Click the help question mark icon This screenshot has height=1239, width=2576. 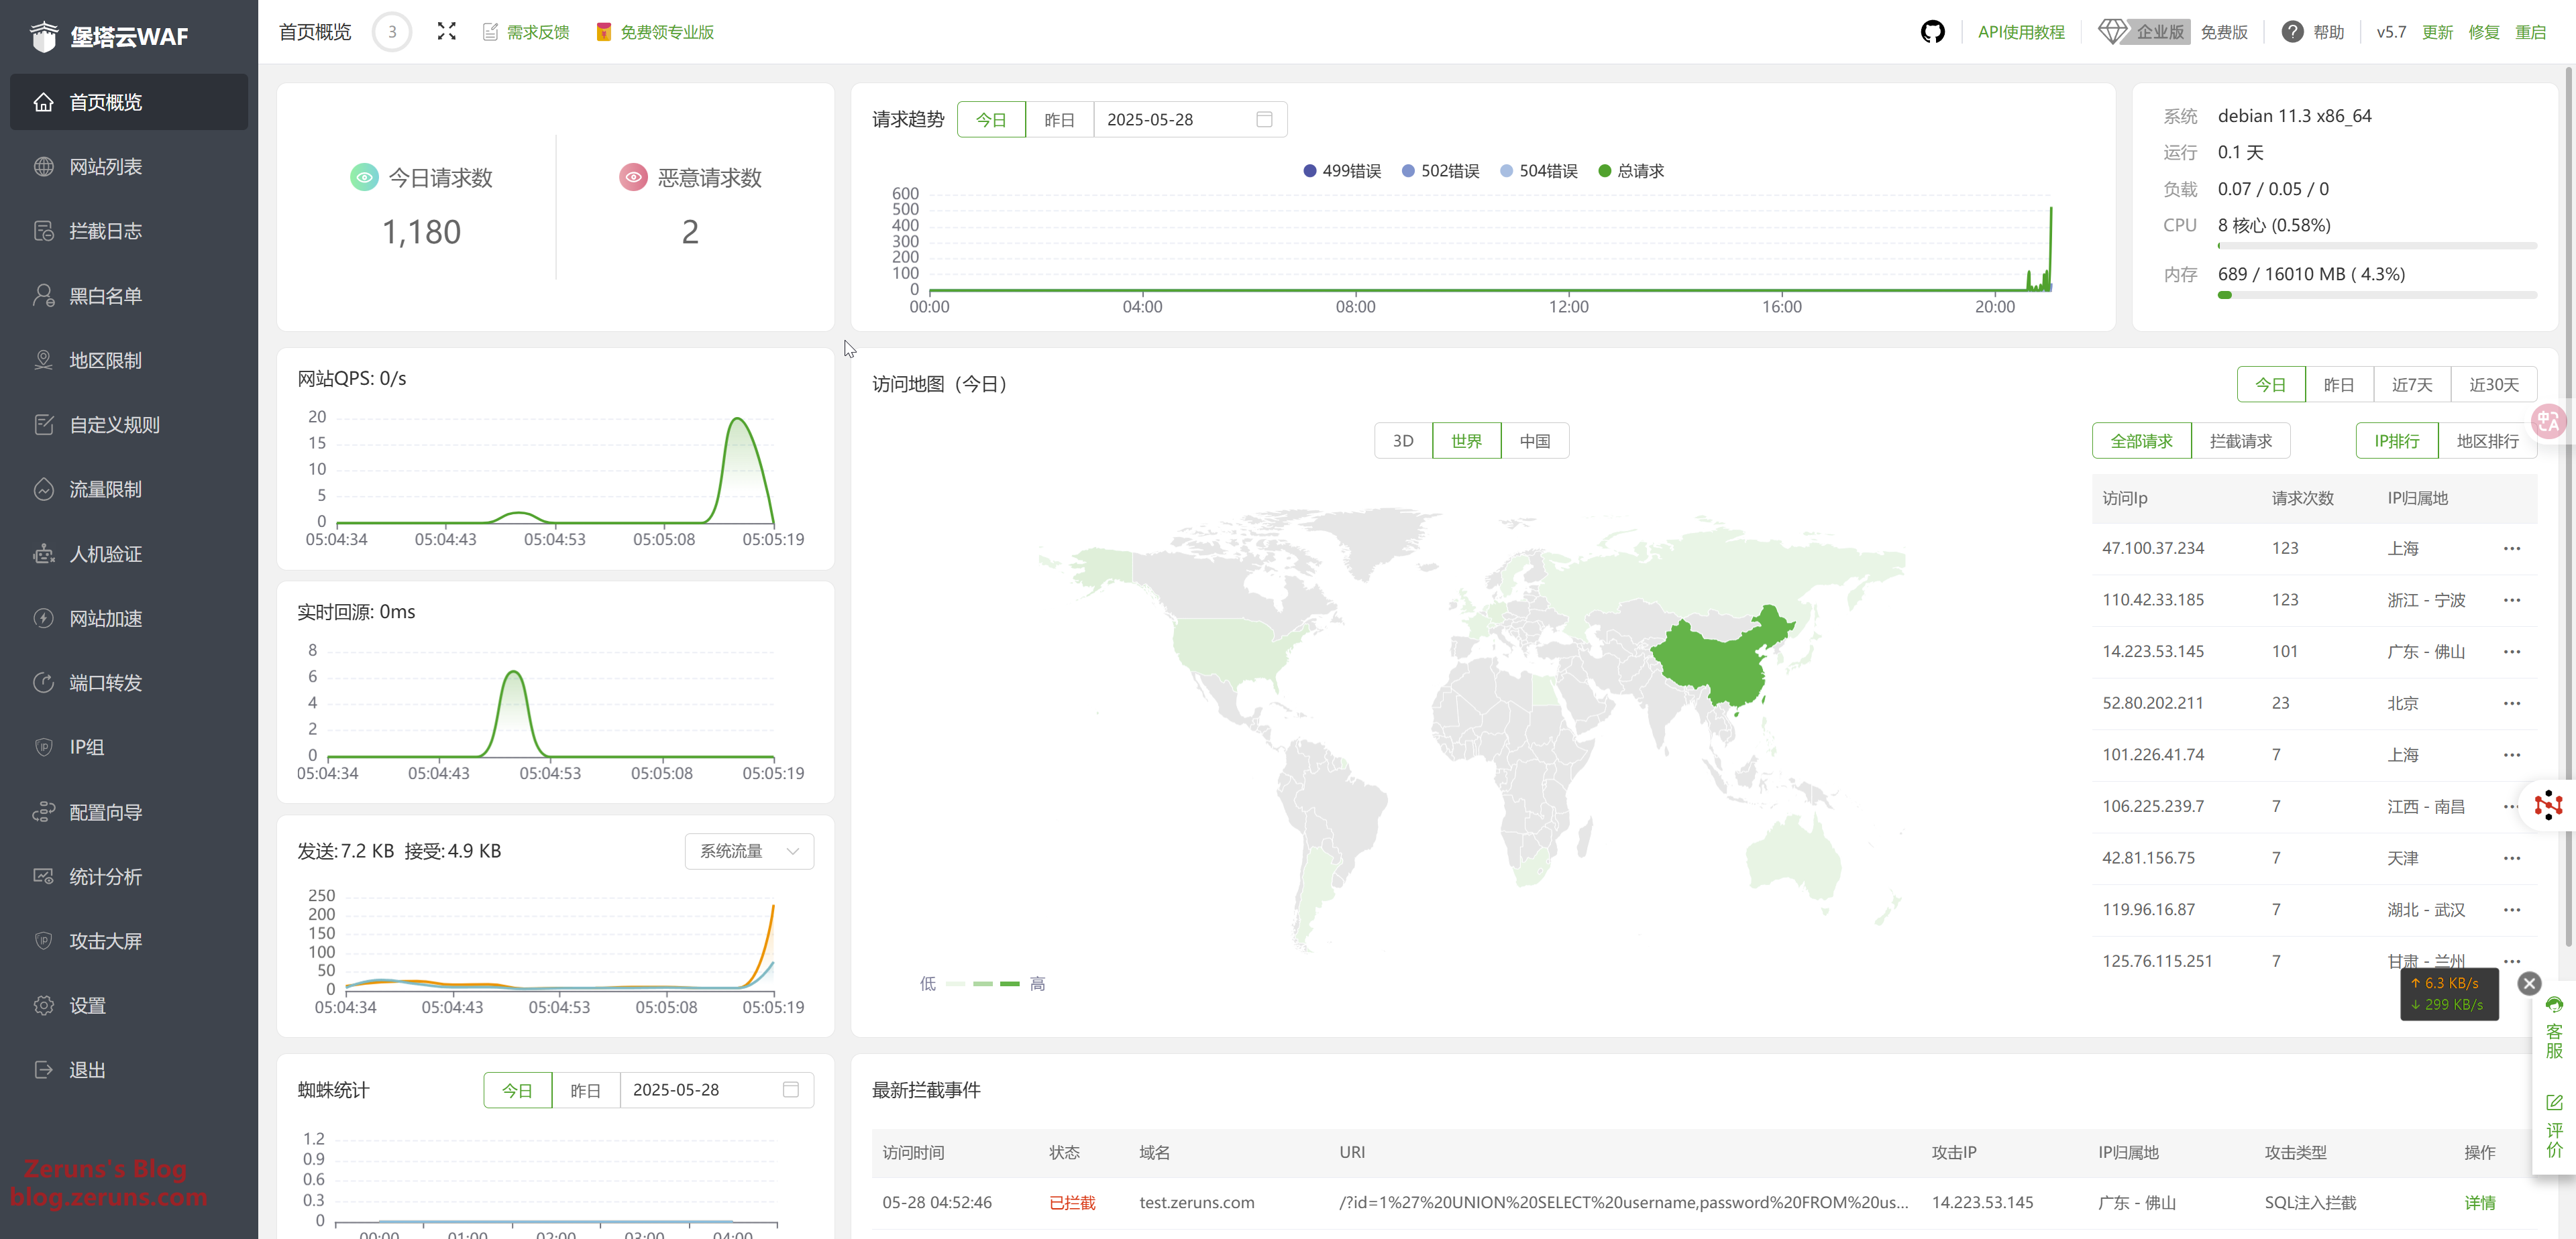coord(2292,32)
